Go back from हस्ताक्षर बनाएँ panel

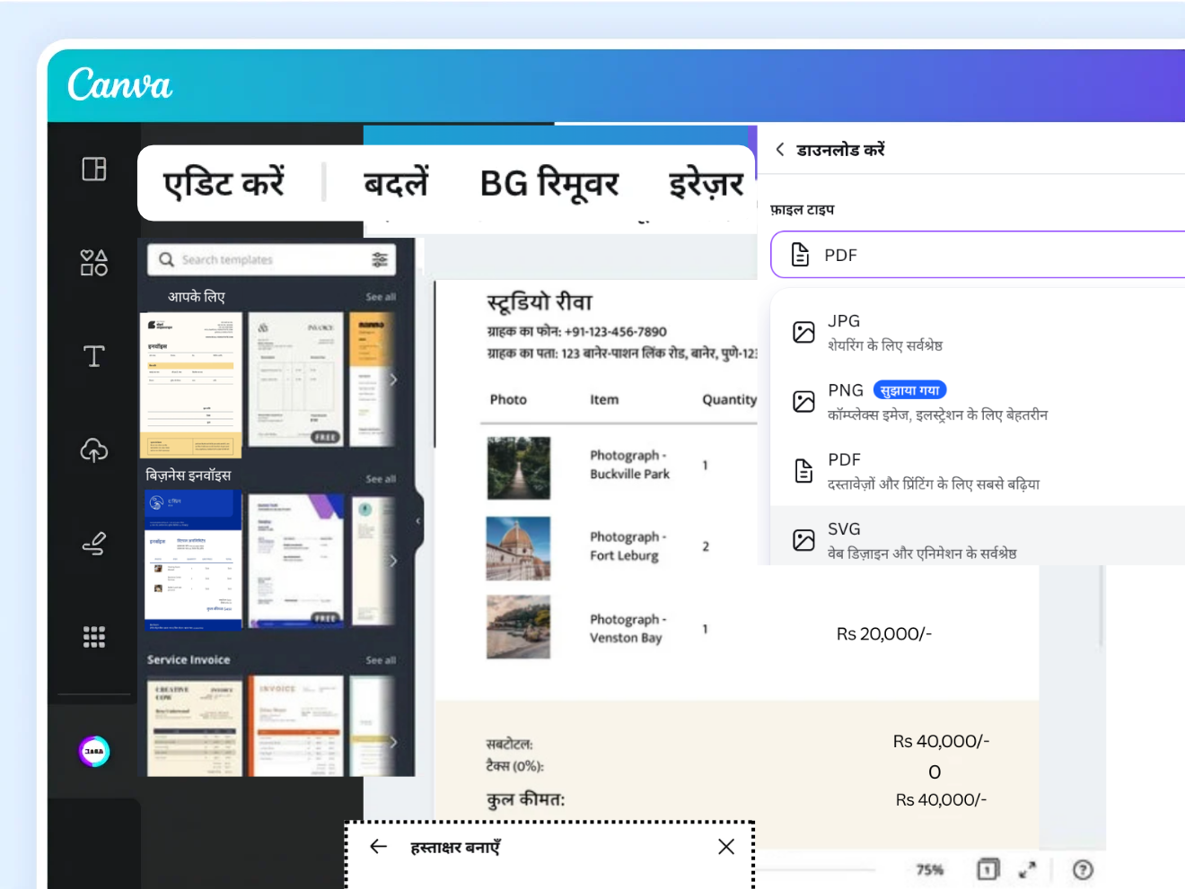378,846
